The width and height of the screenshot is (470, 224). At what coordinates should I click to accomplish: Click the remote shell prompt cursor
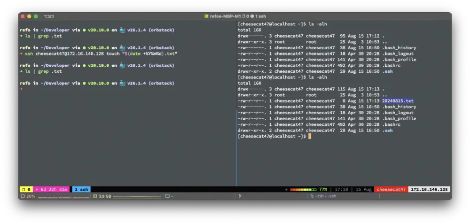point(310,136)
